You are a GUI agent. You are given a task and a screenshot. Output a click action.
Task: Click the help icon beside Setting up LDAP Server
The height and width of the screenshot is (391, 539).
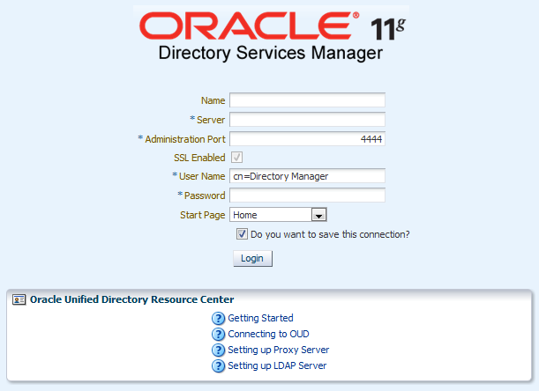(x=218, y=366)
